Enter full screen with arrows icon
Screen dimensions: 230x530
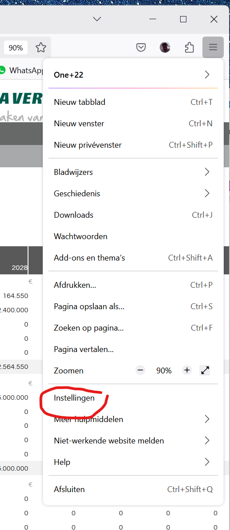pyautogui.click(x=205, y=370)
